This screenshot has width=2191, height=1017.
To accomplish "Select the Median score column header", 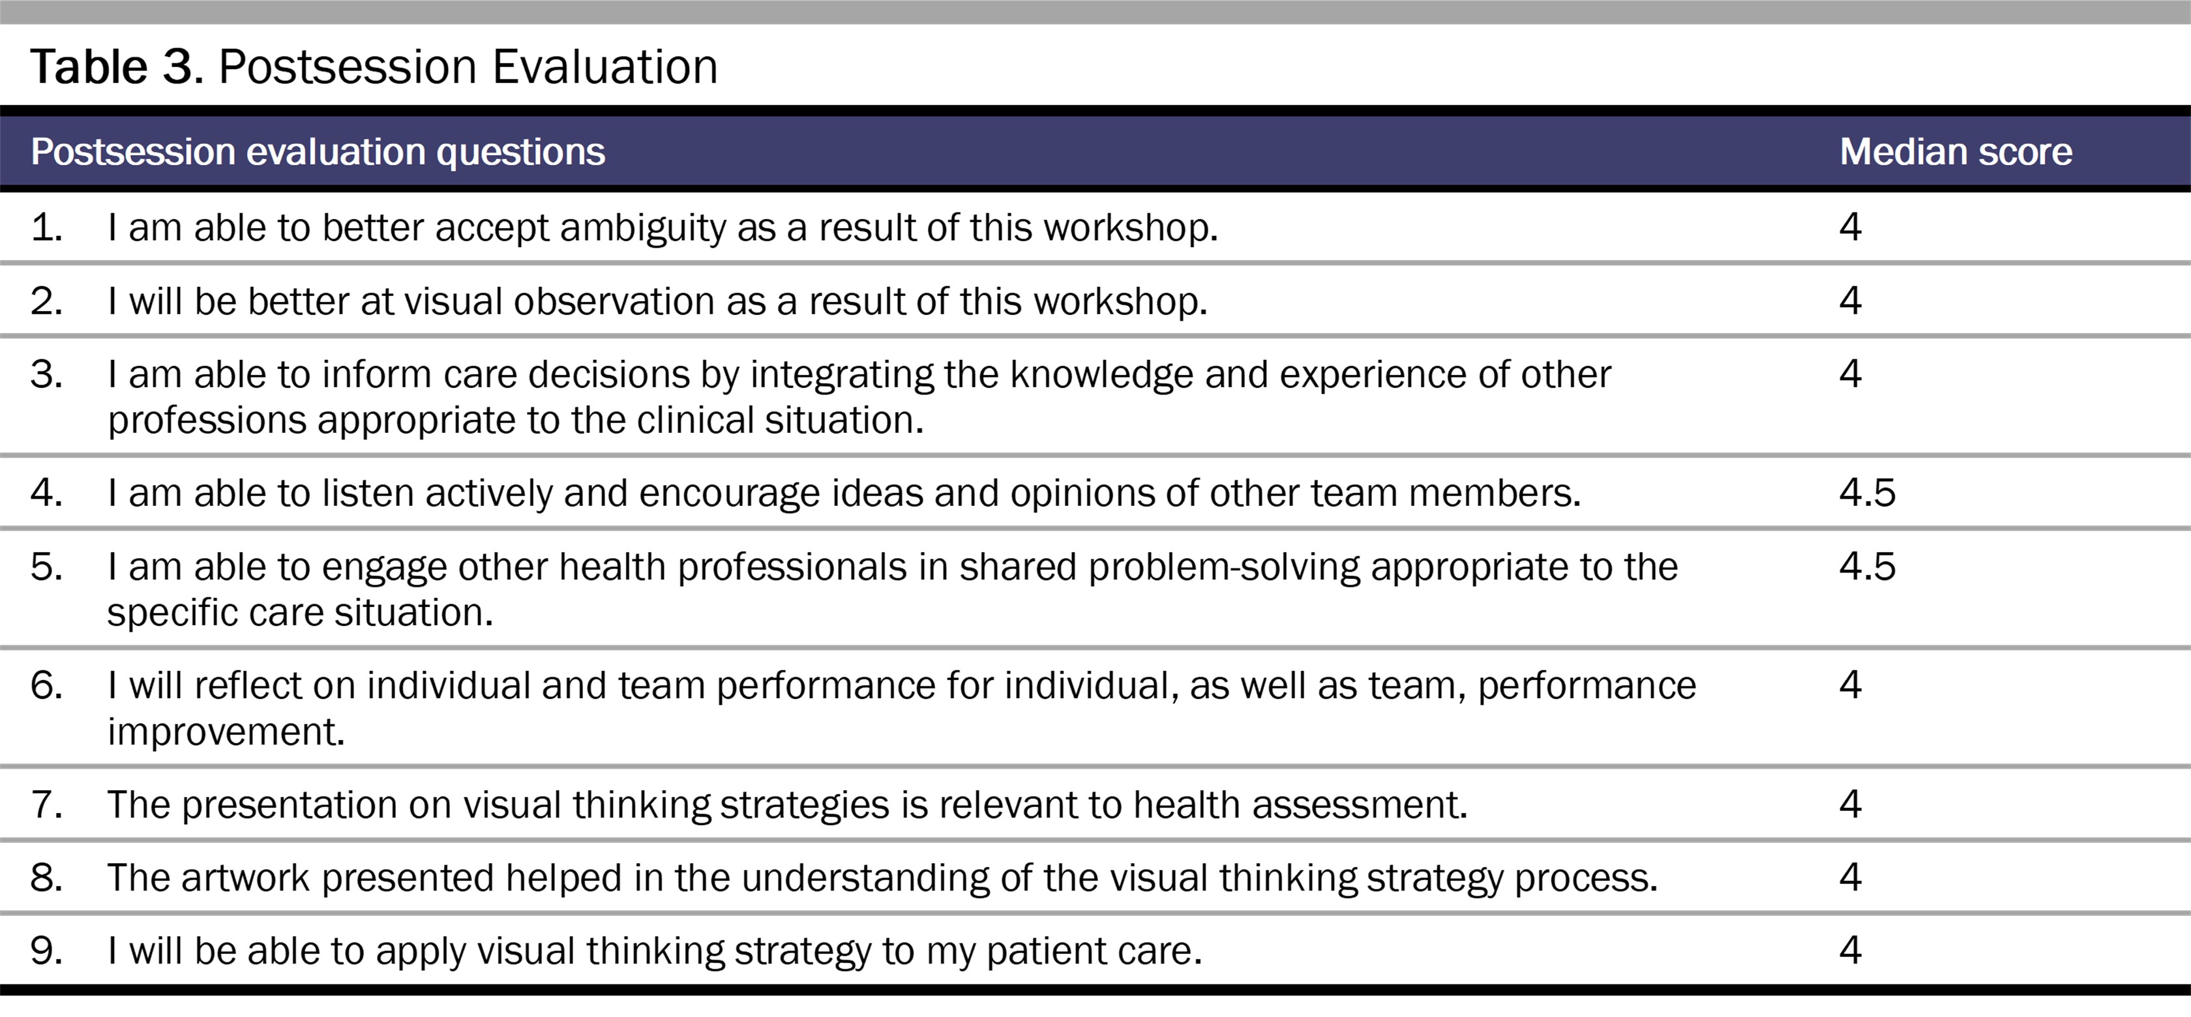I will pyautogui.click(x=1956, y=152).
